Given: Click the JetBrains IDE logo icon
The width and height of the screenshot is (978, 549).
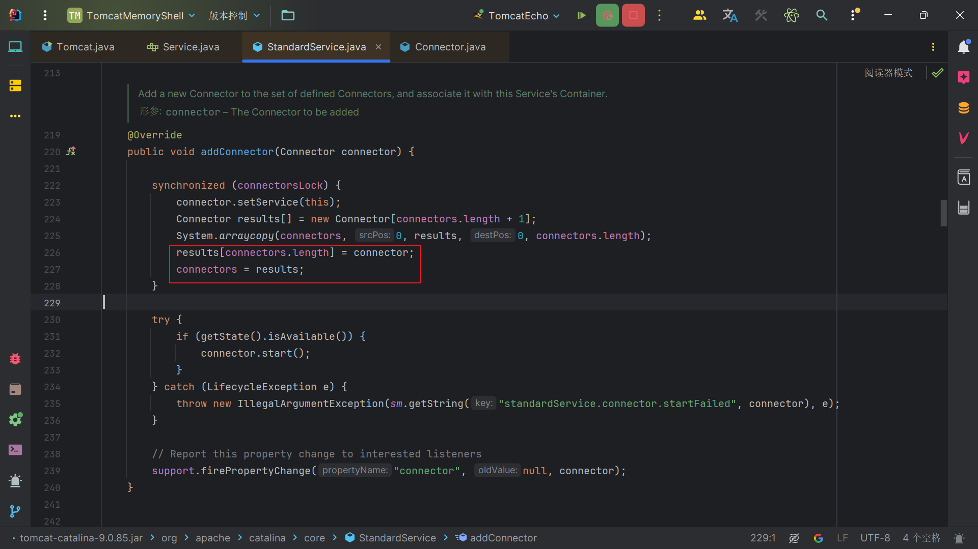Looking at the screenshot, I should click(x=15, y=15).
